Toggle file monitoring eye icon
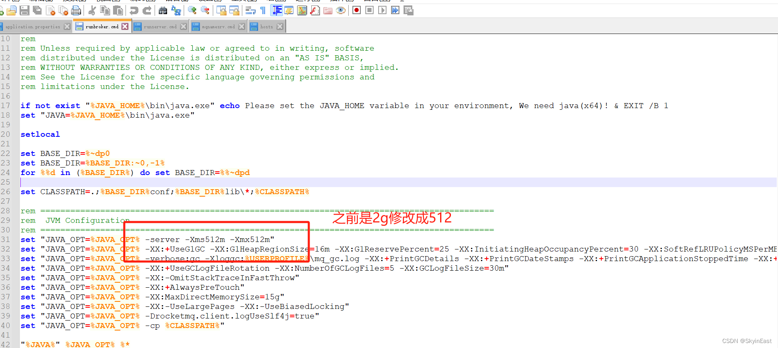The height and width of the screenshot is (348, 778). point(341,10)
